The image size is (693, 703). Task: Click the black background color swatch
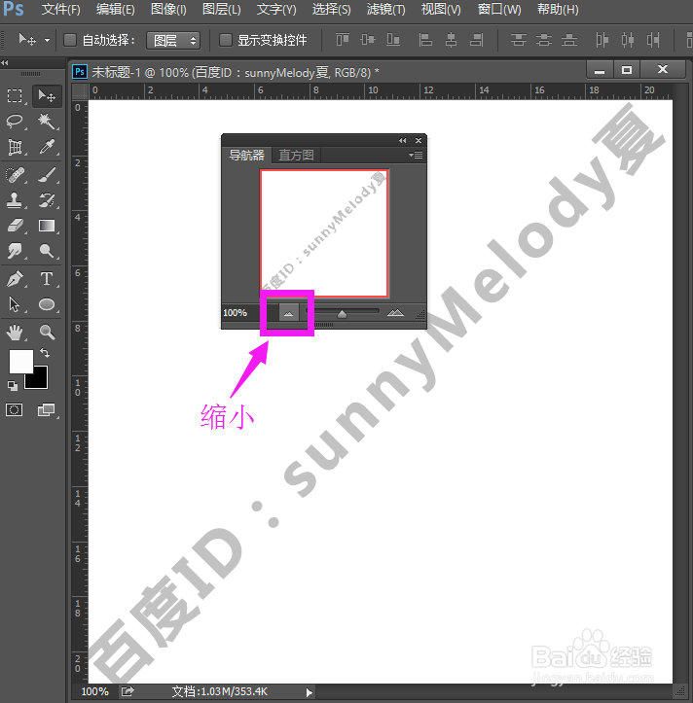pos(41,381)
